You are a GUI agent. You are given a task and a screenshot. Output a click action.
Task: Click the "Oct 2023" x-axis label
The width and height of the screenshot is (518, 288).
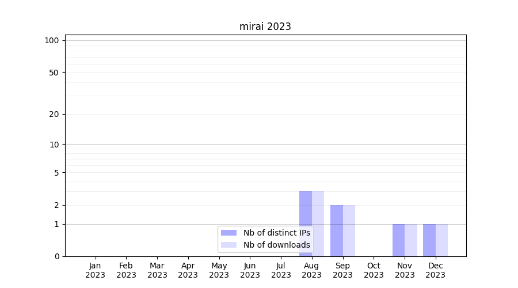[x=374, y=270]
